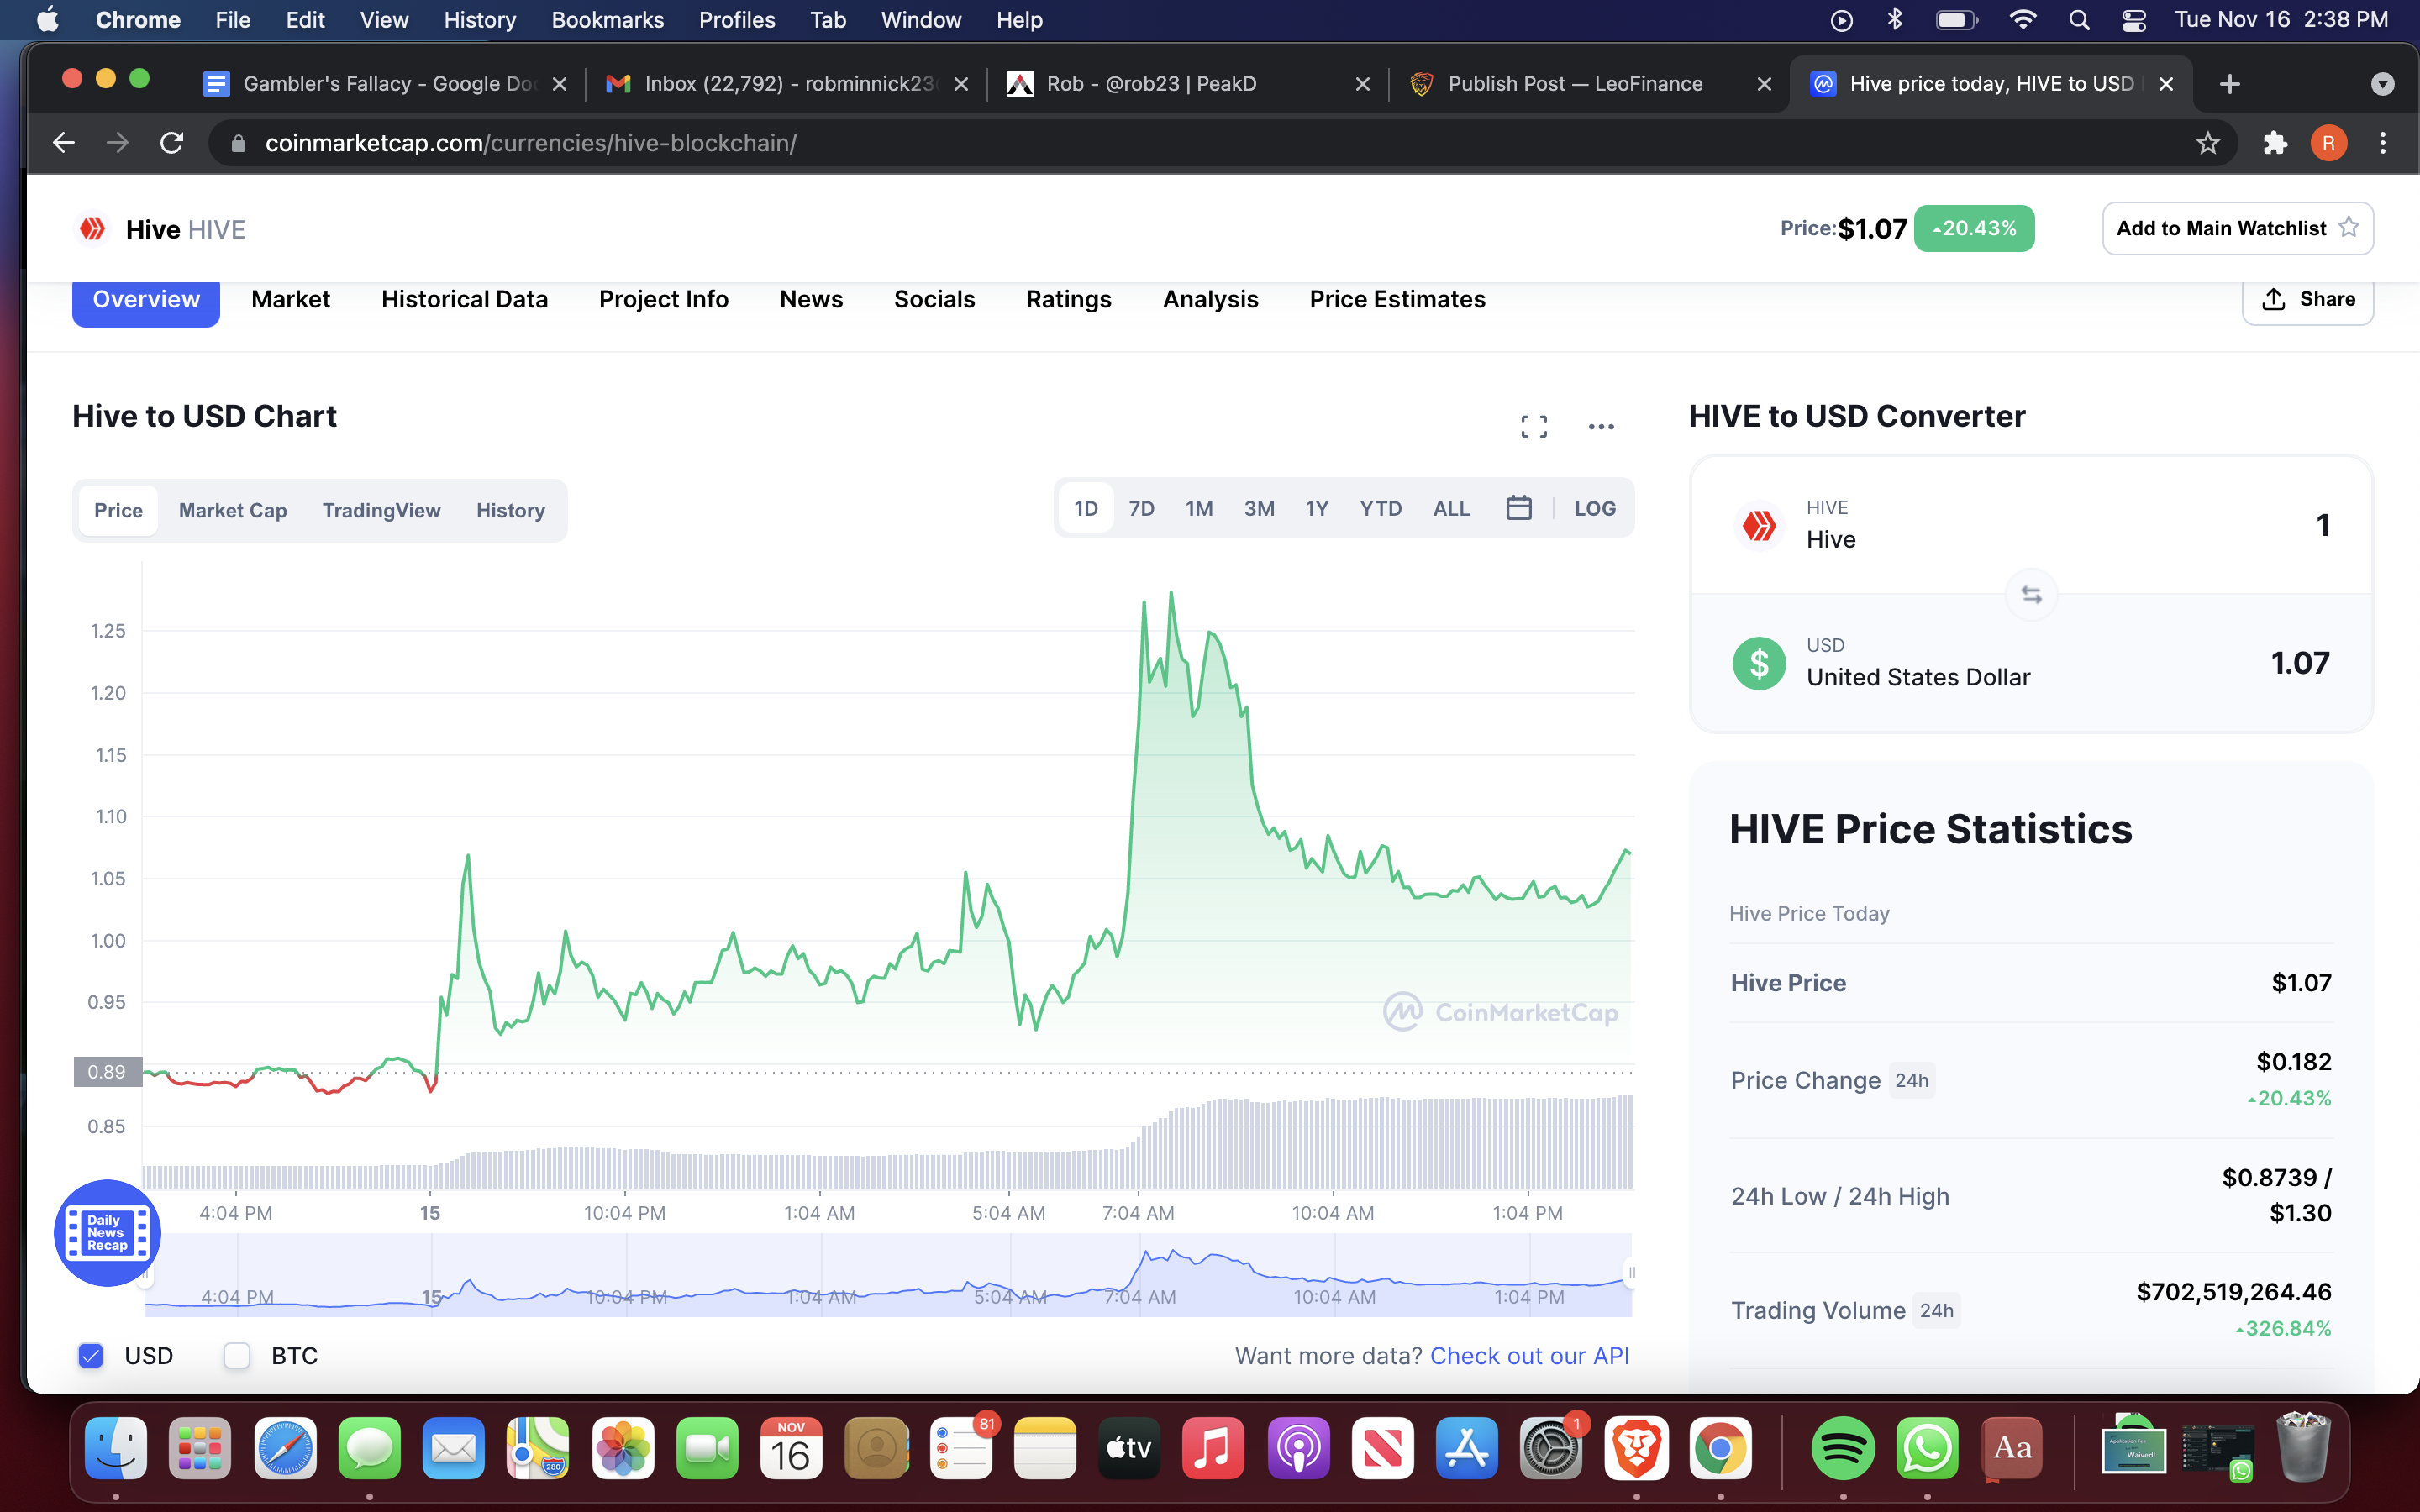The image size is (2420, 1512).
Task: Switch chart to Market Cap view
Action: pos(232,510)
